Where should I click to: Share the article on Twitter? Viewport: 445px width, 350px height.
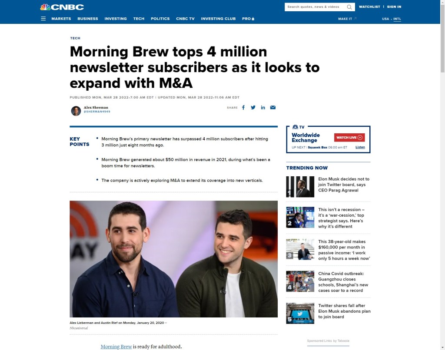point(253,107)
